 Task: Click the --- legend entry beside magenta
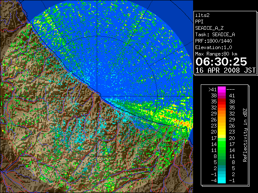pyautogui.click(x=231, y=90)
